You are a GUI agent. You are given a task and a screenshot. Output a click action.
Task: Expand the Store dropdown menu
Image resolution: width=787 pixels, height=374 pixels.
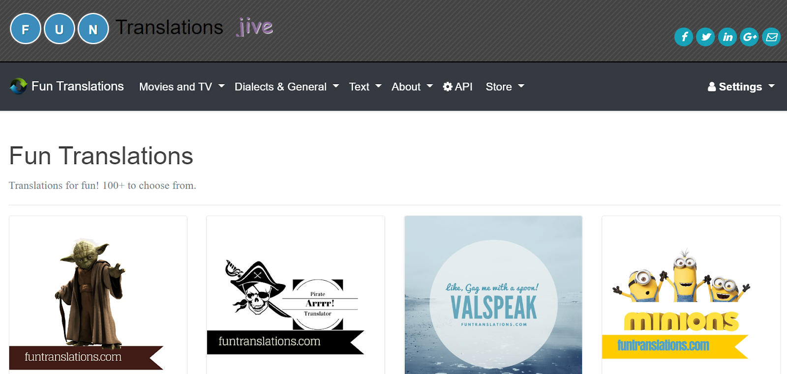[505, 86]
